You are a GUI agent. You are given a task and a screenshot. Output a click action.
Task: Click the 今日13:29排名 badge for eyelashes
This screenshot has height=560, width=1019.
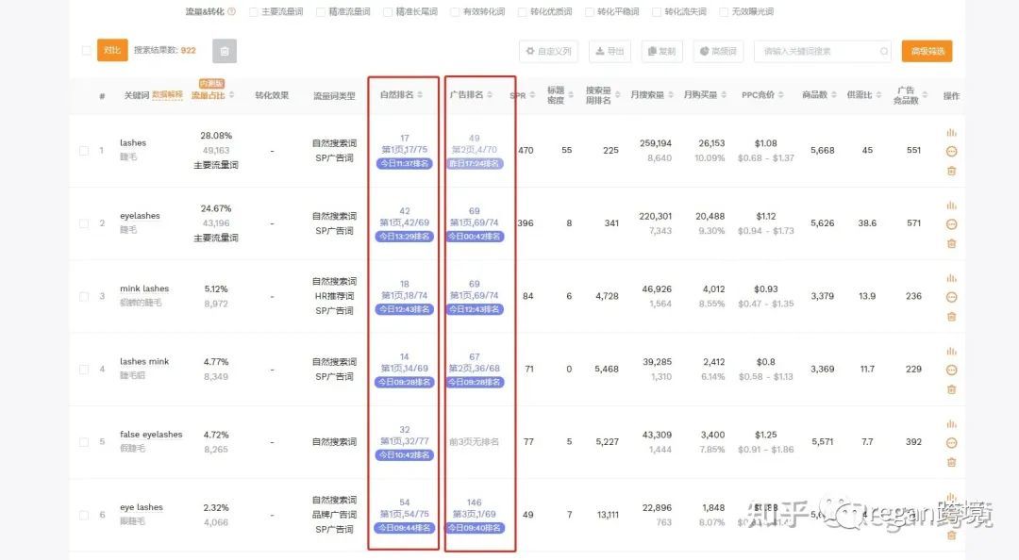tap(404, 237)
